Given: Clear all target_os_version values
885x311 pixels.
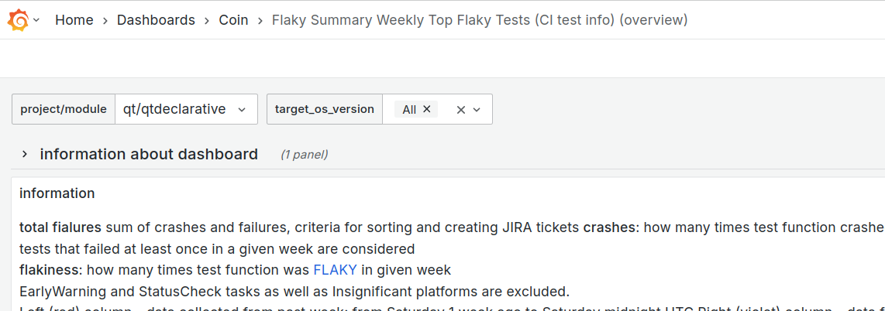Looking at the screenshot, I should [460, 109].
